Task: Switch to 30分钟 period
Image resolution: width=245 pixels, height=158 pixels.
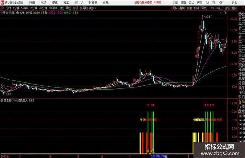Action: coord(43,8)
